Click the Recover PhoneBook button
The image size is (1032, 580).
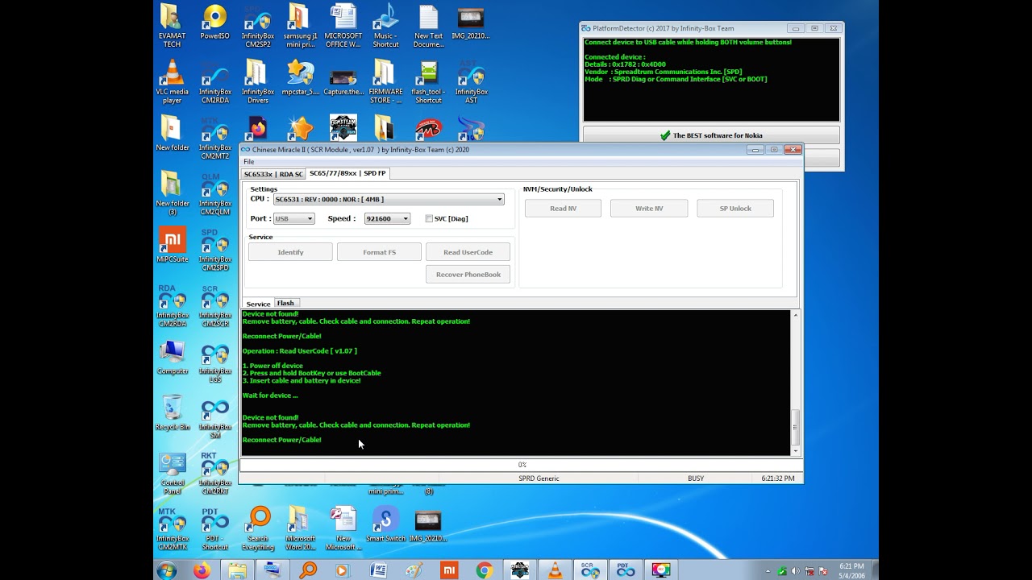[x=468, y=275]
